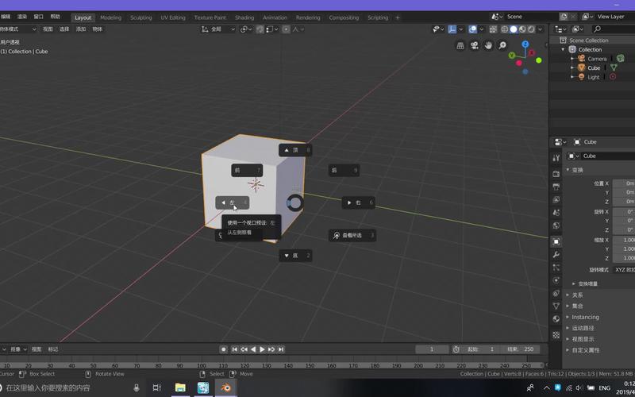Viewport: 635px width, 397px height.
Task: Toggle the viewport overlays button
Action: 472,29
